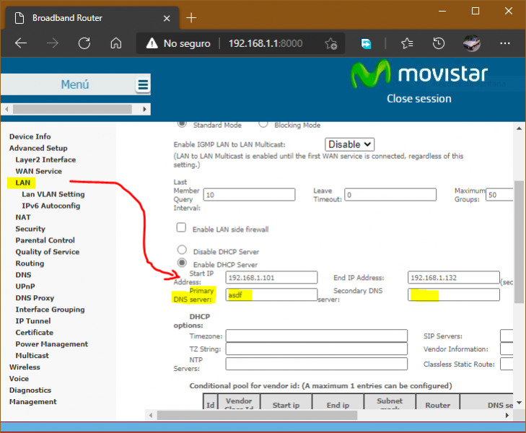Click Close session link
Screen dimensions: 526x433
pyautogui.click(x=418, y=99)
